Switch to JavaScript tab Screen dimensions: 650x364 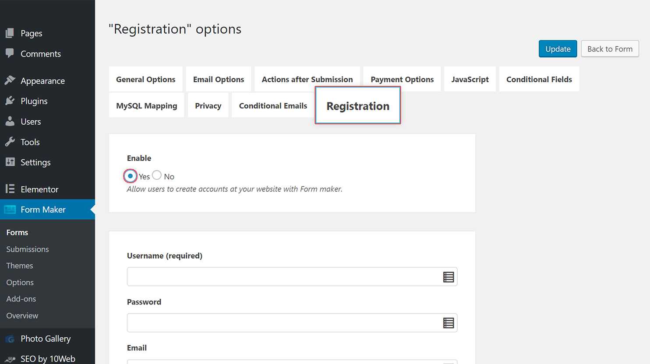click(470, 79)
